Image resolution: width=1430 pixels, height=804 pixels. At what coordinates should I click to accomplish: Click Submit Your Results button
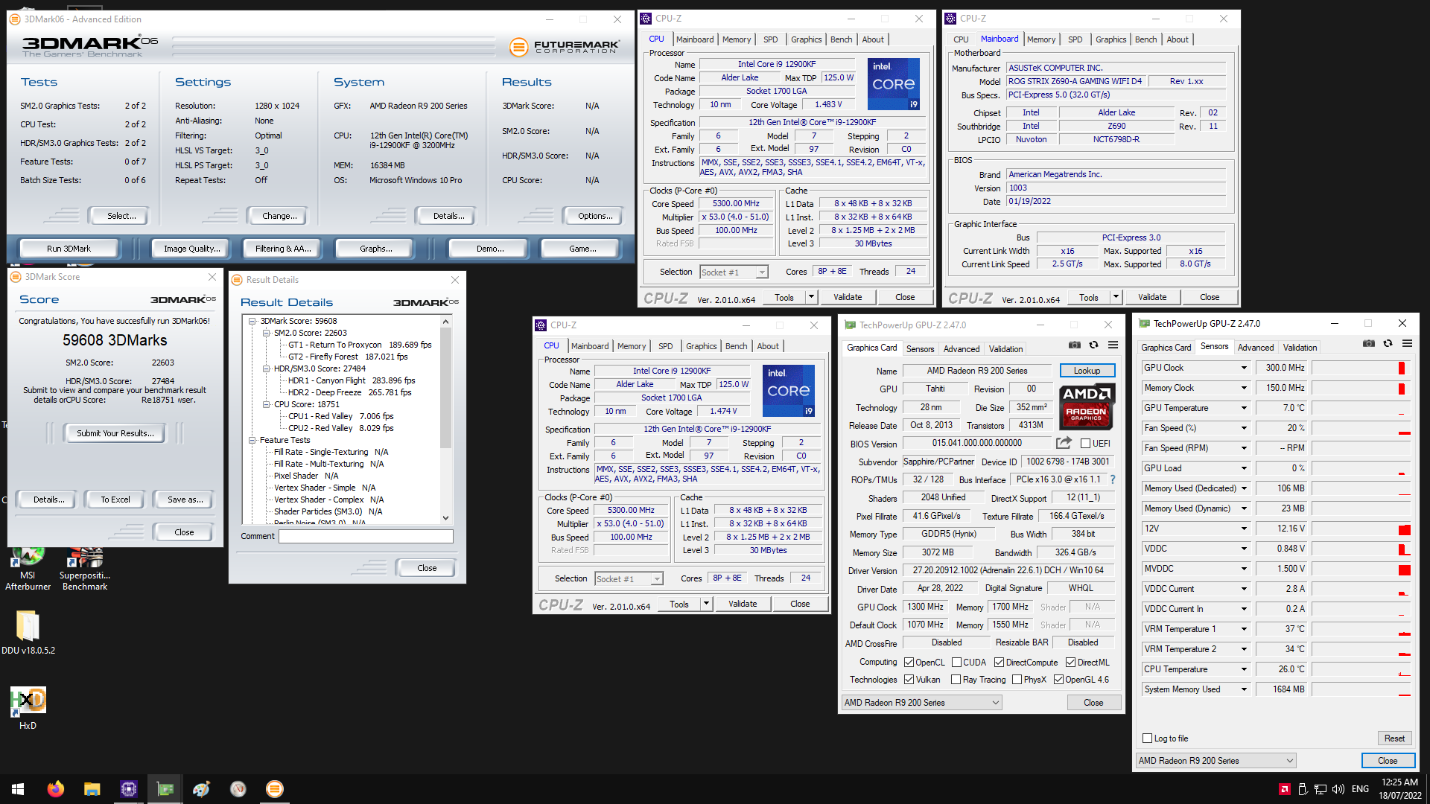115,433
